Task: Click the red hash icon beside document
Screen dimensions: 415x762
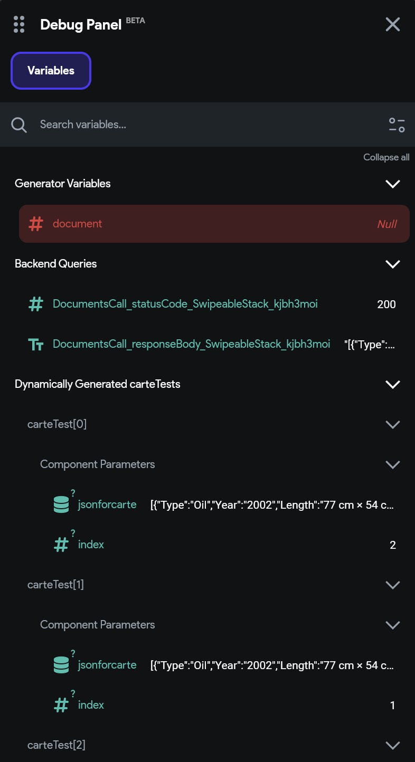Action: coord(36,224)
